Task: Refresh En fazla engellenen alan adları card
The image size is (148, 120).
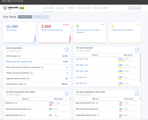Action: pos(137,94)
